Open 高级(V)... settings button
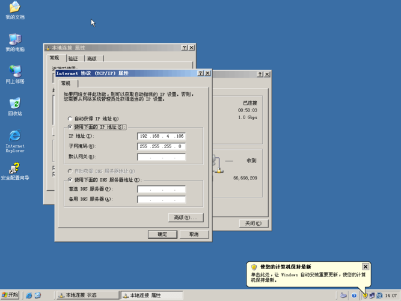 [x=185, y=217]
